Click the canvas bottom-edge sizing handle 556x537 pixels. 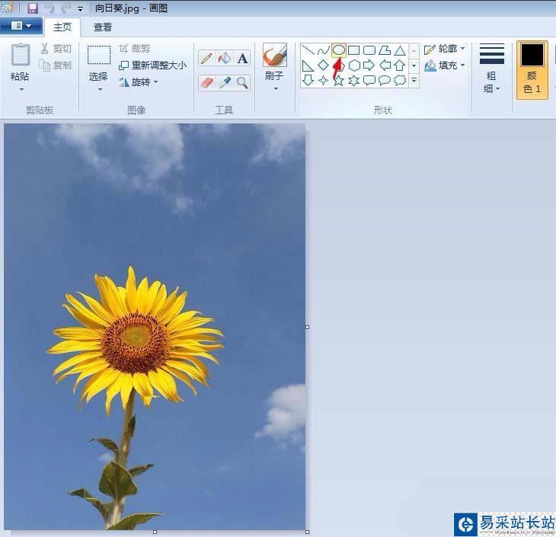155,532
